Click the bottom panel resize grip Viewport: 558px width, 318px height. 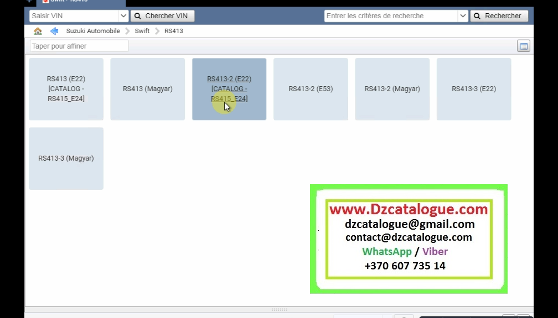(x=280, y=310)
